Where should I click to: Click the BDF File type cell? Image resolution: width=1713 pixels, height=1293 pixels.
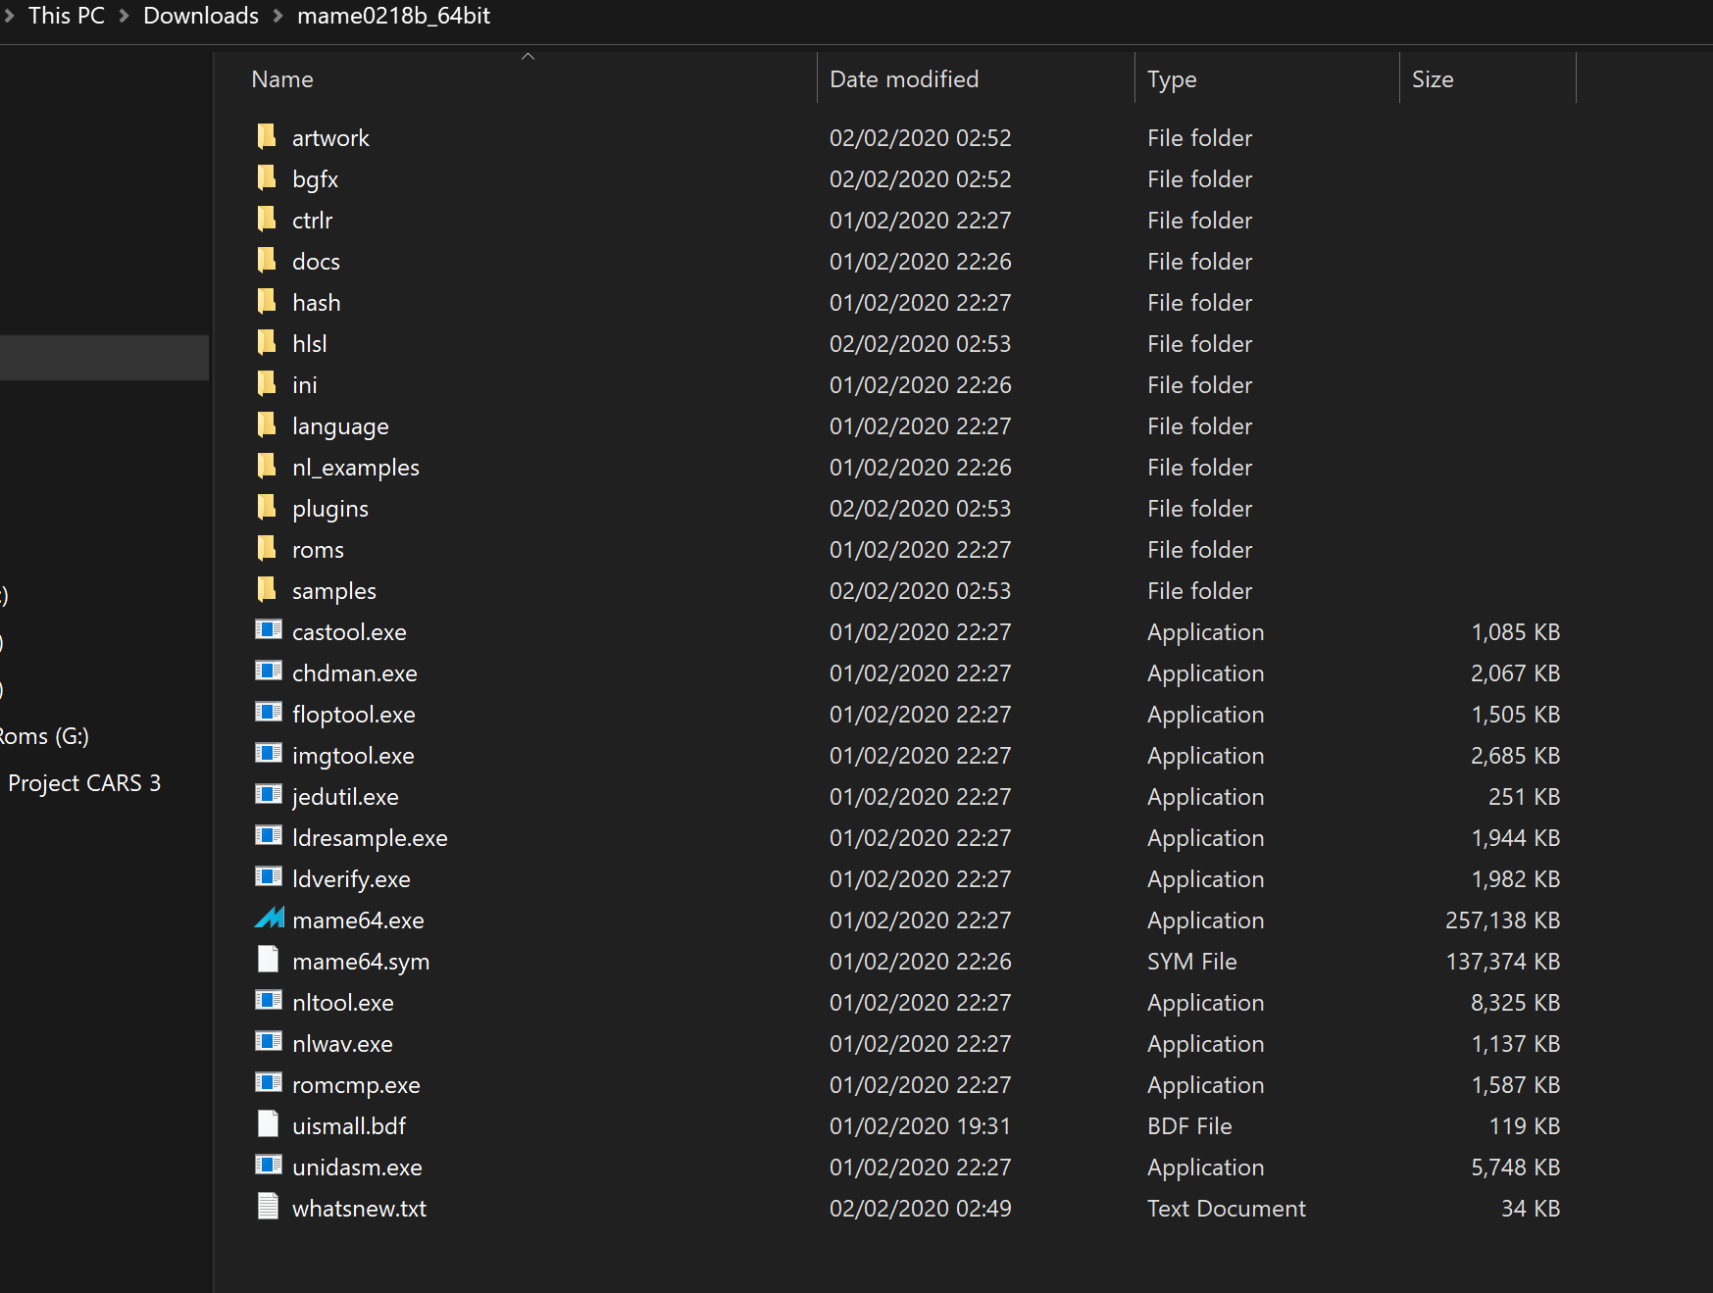[x=1189, y=1126]
